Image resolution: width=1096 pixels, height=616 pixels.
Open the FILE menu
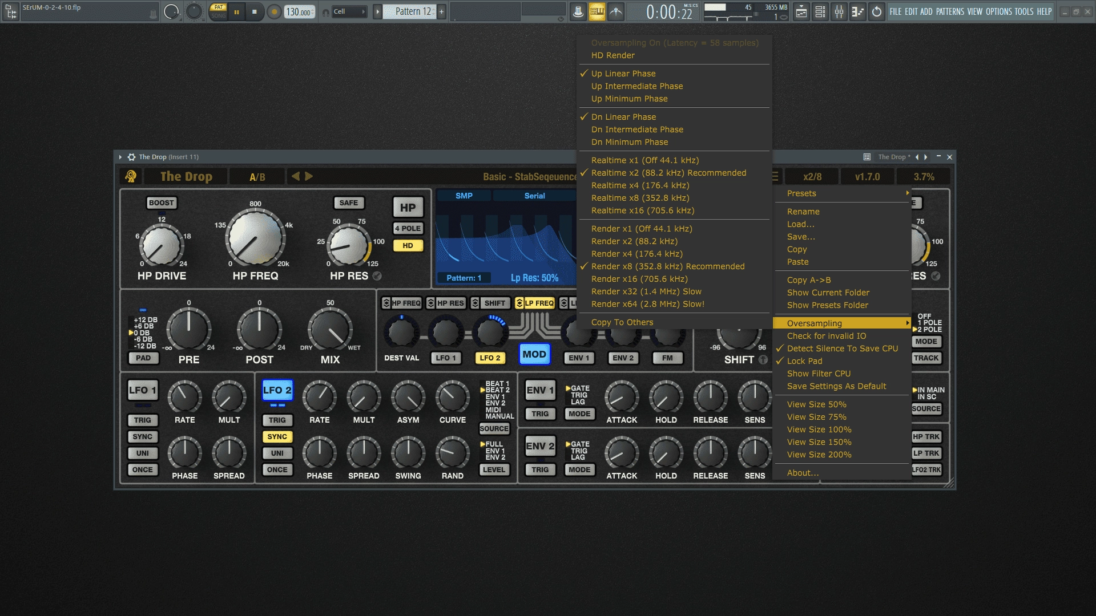point(896,11)
